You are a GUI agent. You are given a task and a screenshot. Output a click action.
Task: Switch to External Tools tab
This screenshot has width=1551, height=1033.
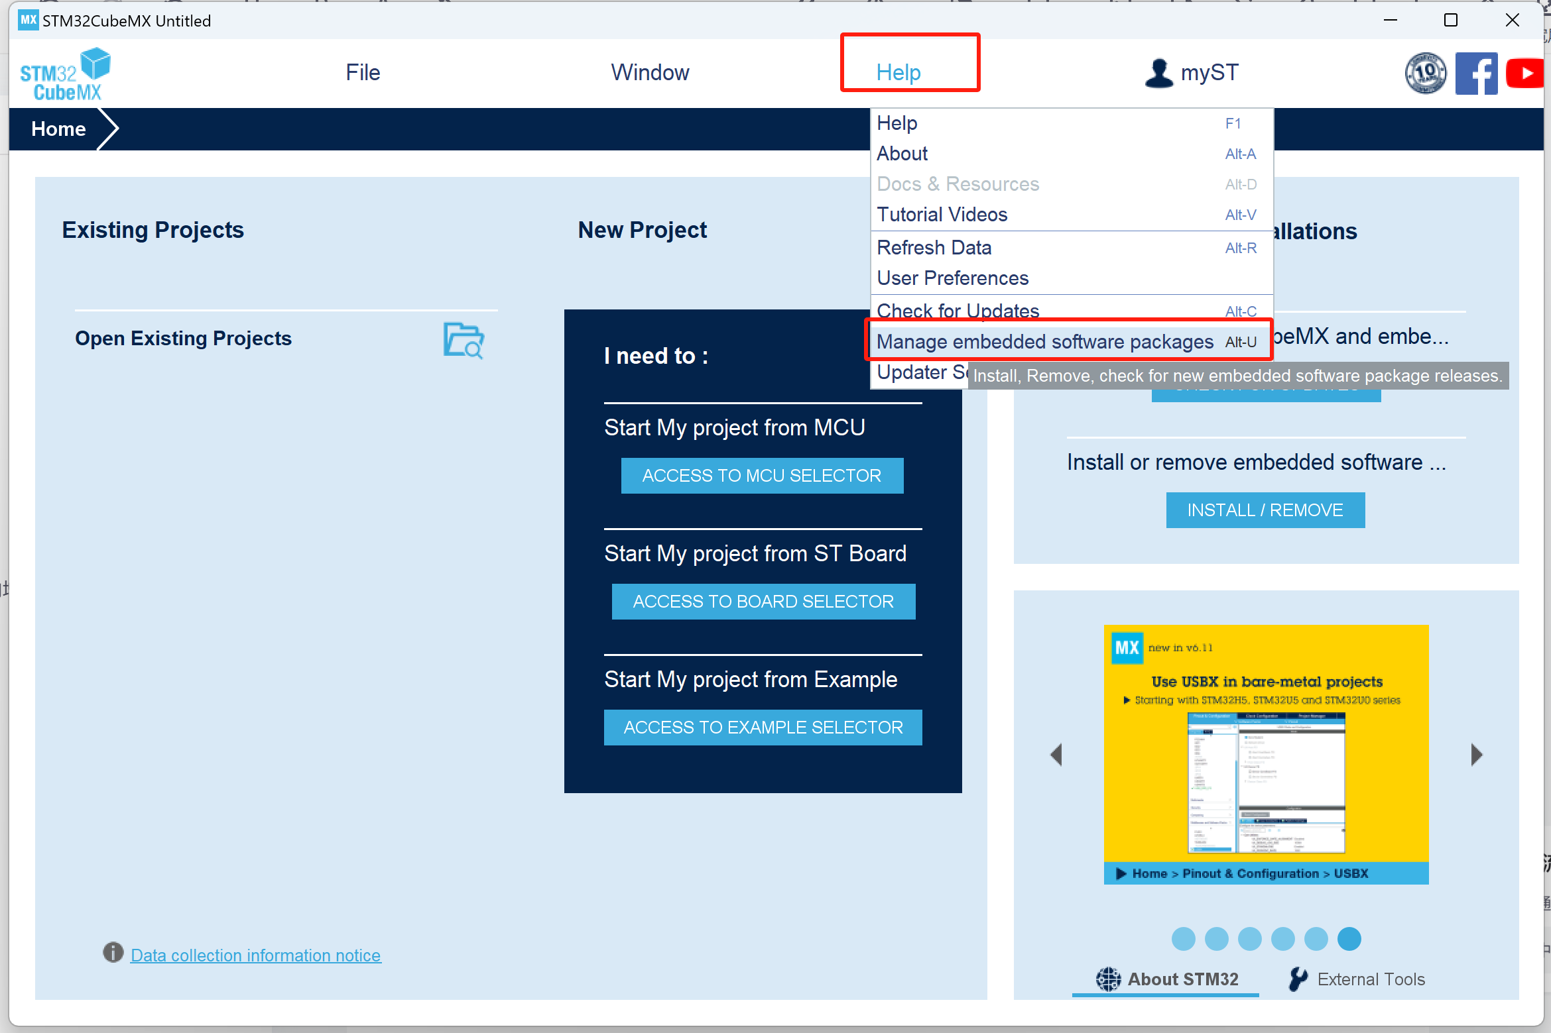click(1357, 979)
